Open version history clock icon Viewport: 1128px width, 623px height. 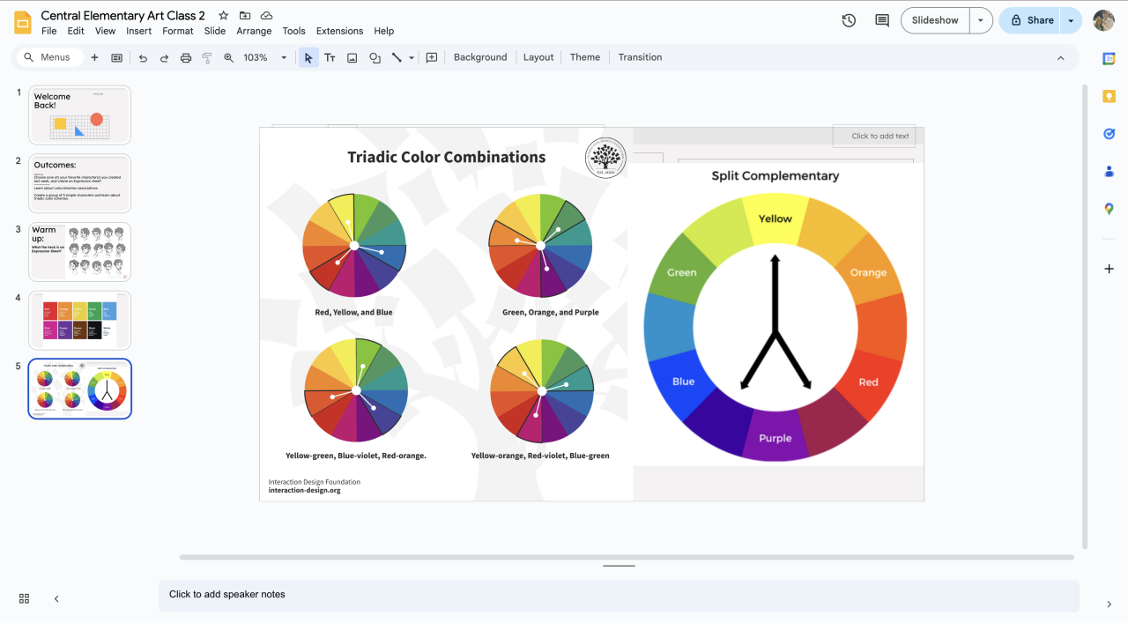(x=849, y=20)
